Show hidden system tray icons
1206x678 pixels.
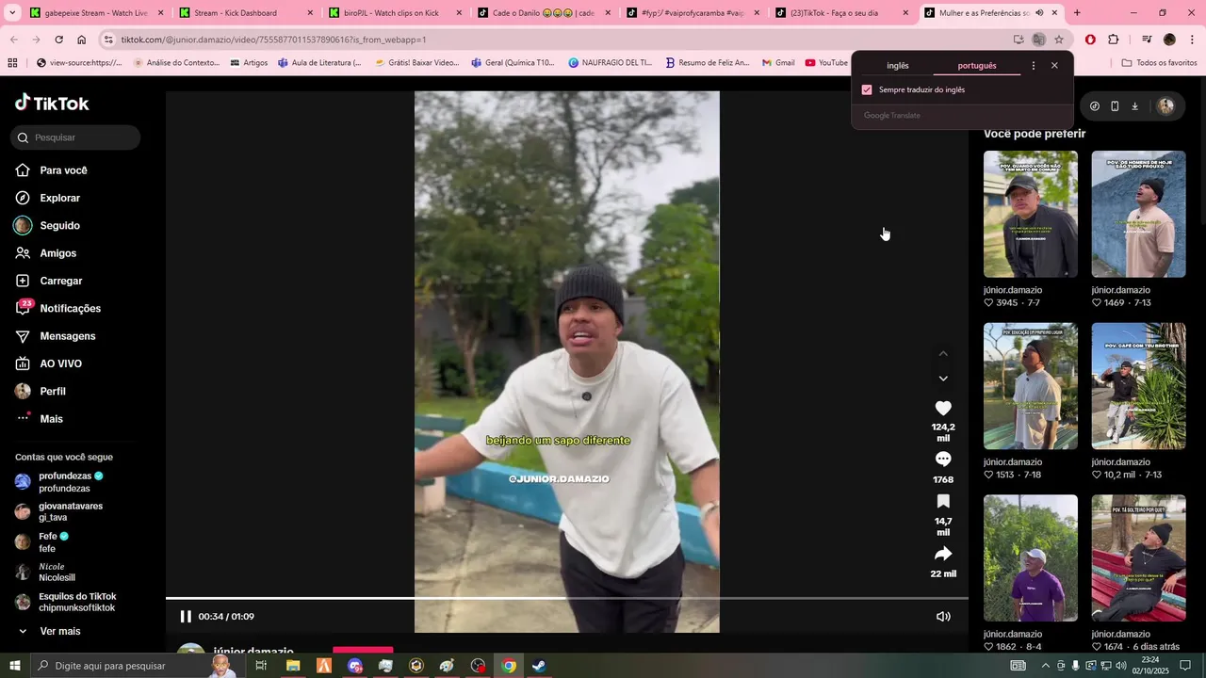(x=1045, y=666)
